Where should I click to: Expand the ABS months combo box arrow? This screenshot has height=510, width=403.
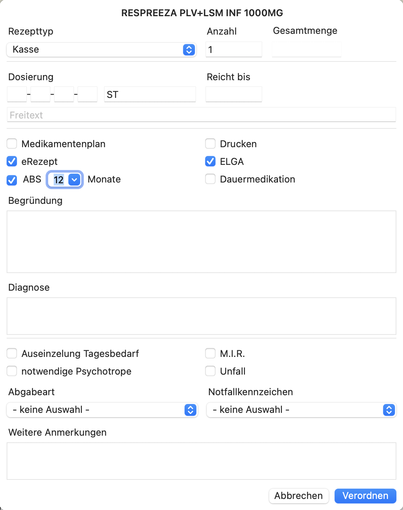pos(74,180)
